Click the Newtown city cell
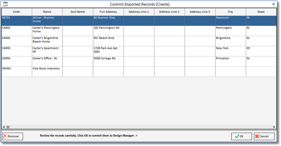This screenshot has width=281, height=146. pyautogui.click(x=230, y=21)
